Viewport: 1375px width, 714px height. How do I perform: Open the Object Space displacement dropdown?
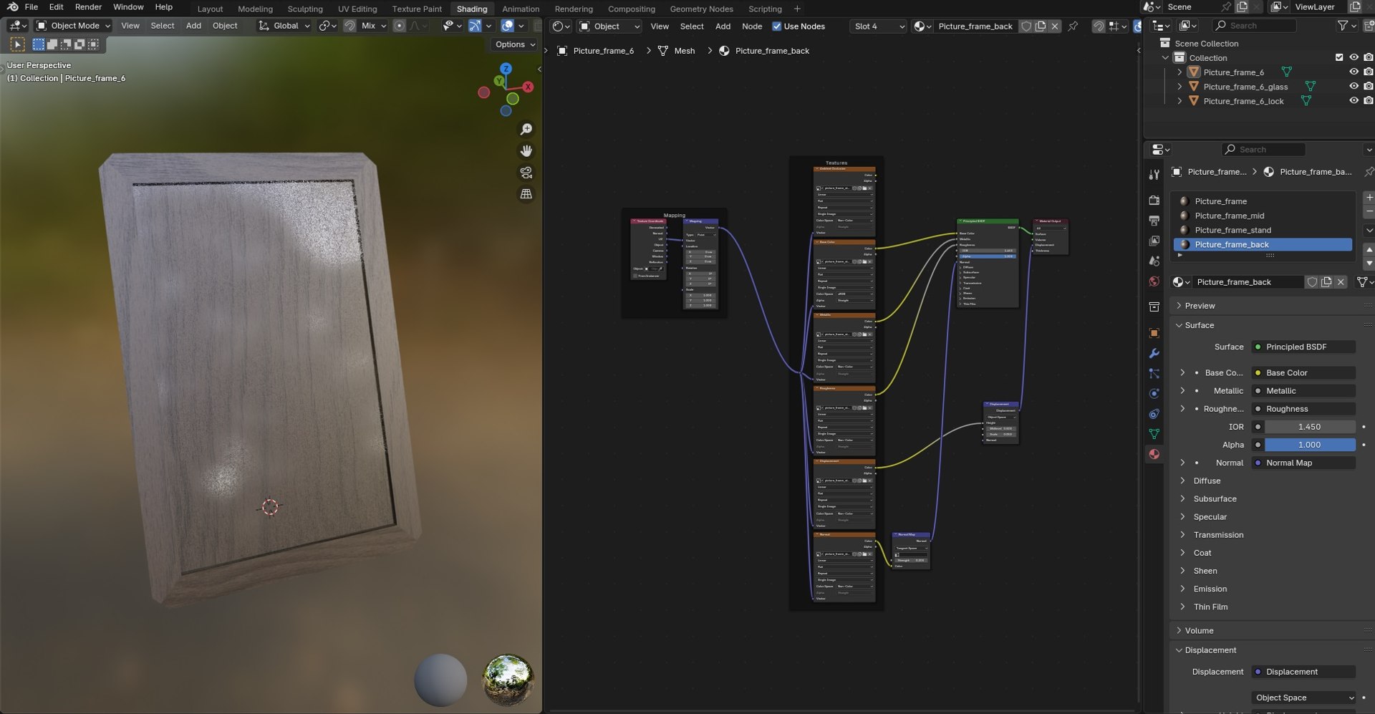click(x=1303, y=698)
